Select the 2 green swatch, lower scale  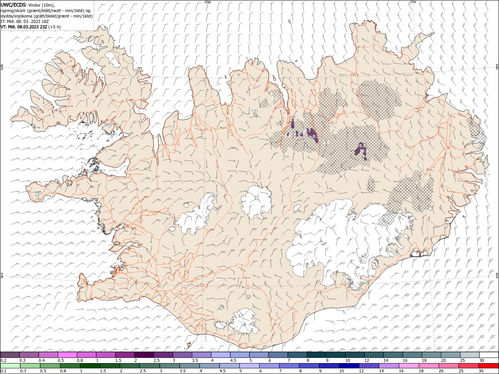click(x=130, y=366)
